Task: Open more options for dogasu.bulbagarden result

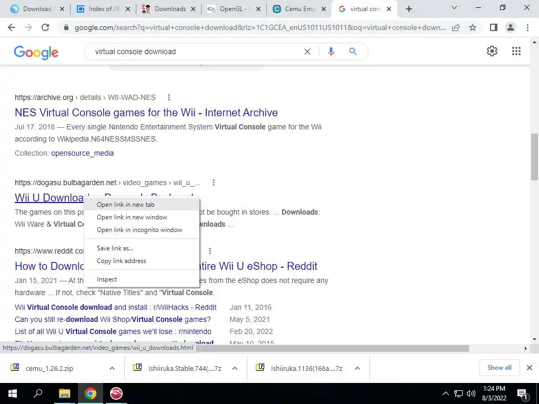Action: [214, 183]
